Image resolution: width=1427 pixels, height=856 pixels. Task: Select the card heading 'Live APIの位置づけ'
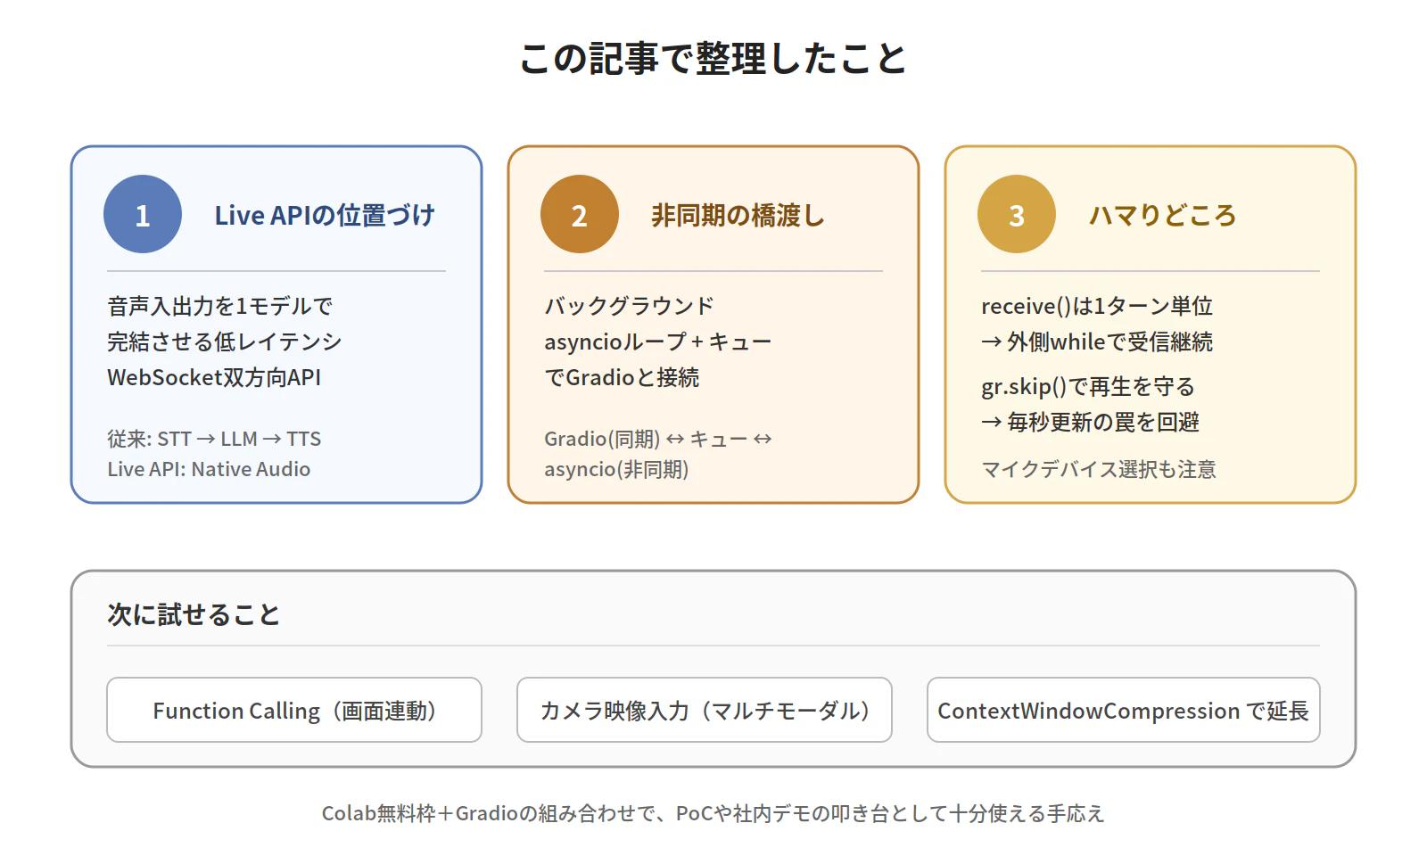coord(325,215)
